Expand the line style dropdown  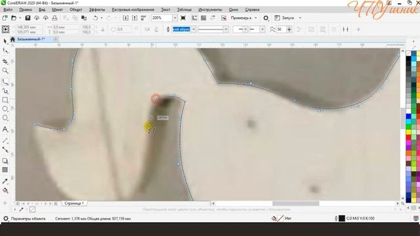click(226, 29)
